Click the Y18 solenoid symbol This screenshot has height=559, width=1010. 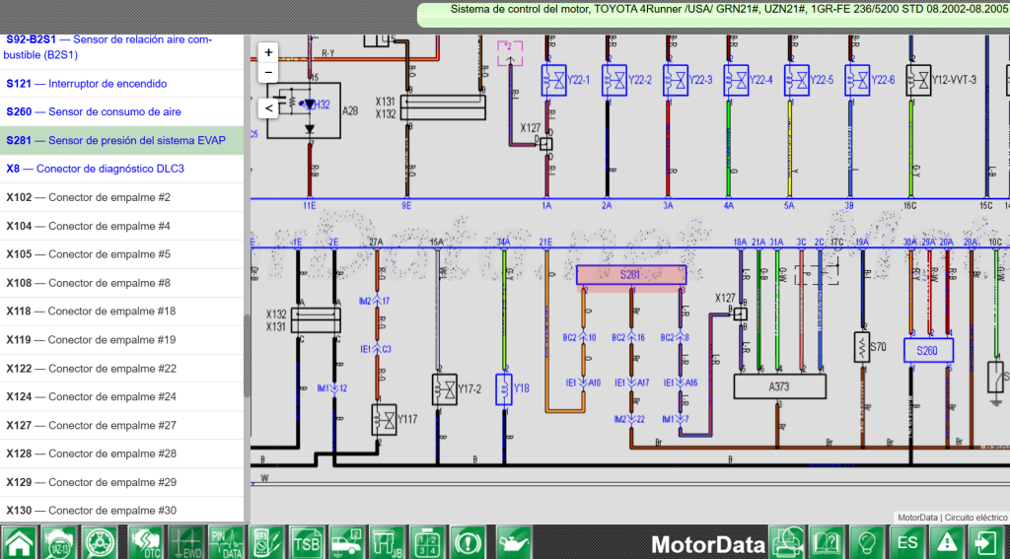click(504, 389)
